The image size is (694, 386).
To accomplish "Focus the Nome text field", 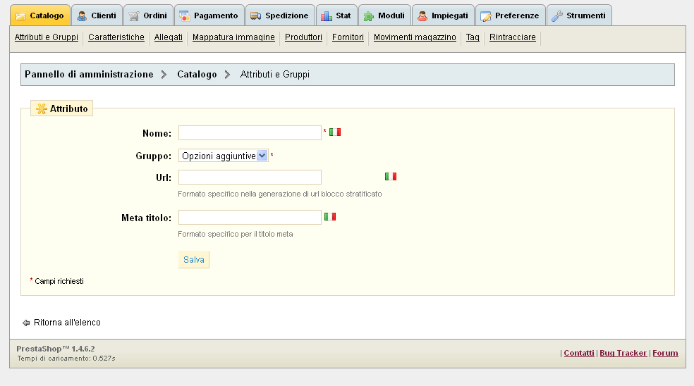I will (x=250, y=133).
